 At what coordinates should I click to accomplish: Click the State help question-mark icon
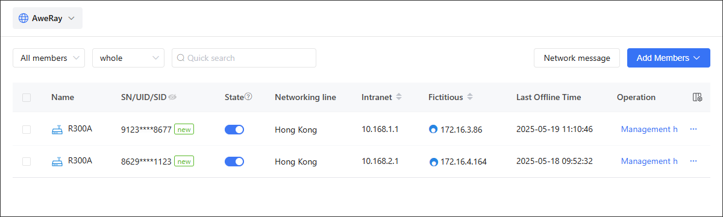click(x=248, y=96)
